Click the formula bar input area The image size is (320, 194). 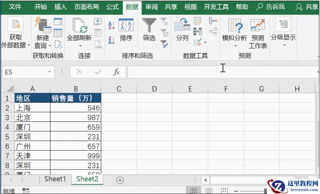pyautogui.click(x=223, y=72)
